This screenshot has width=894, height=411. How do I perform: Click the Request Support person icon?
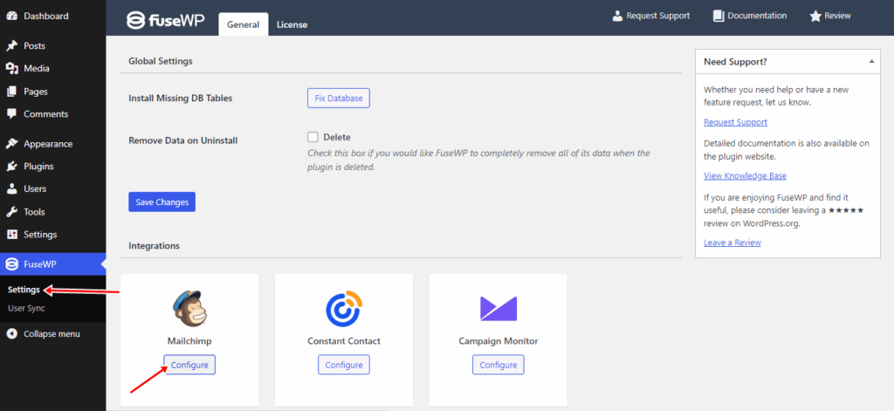[x=617, y=16]
